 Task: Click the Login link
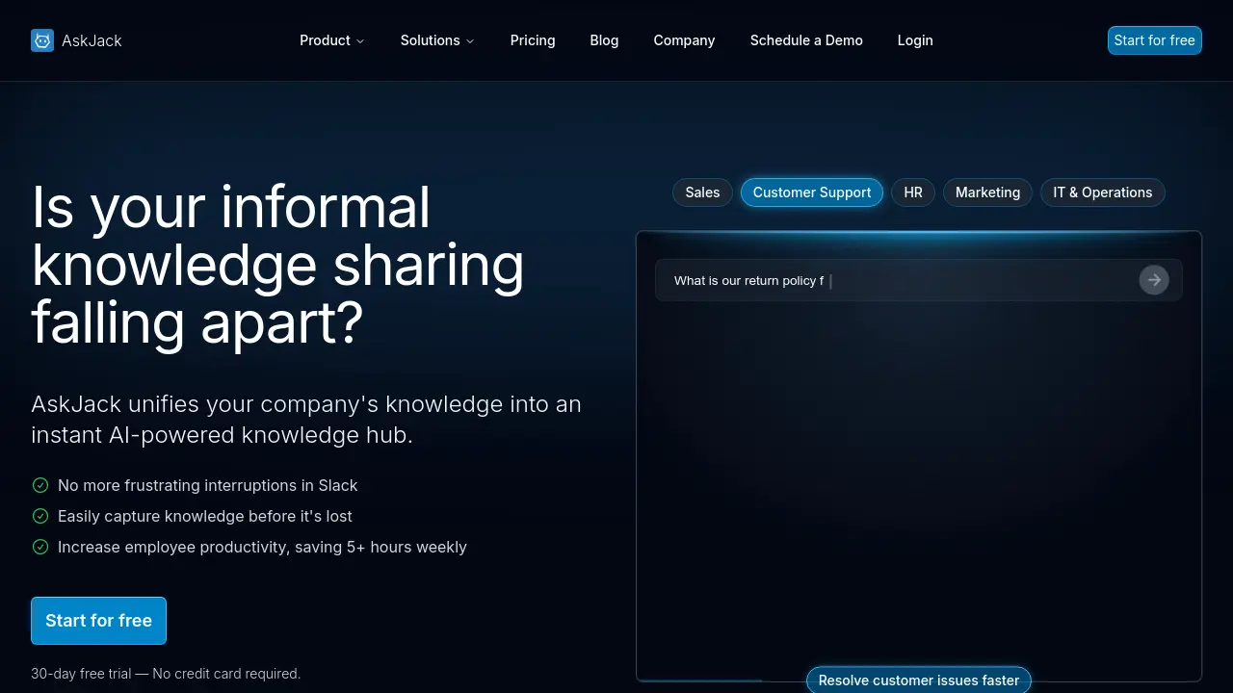coord(915,40)
